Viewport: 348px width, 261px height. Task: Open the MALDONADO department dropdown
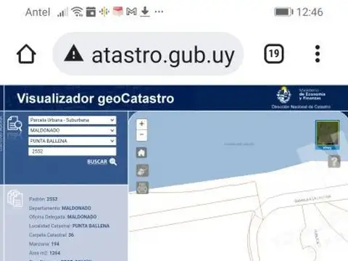click(x=72, y=130)
